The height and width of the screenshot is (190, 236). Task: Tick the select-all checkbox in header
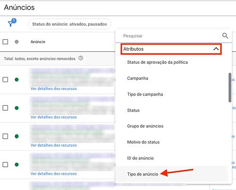[x=5, y=41]
